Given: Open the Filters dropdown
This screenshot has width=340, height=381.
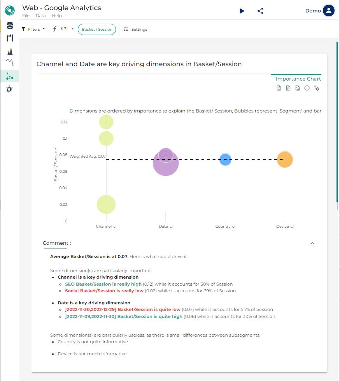Looking at the screenshot, I should pos(33,29).
